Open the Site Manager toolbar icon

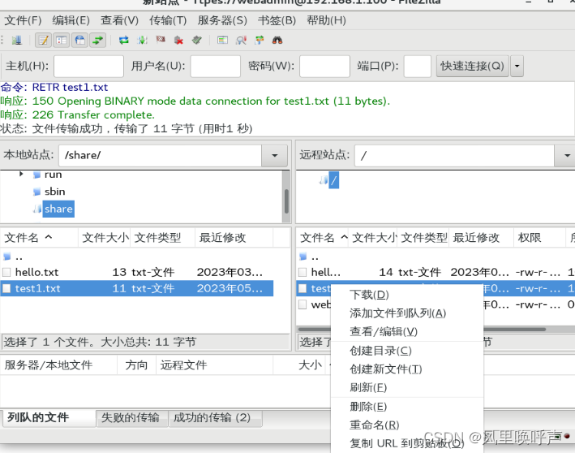[16, 40]
